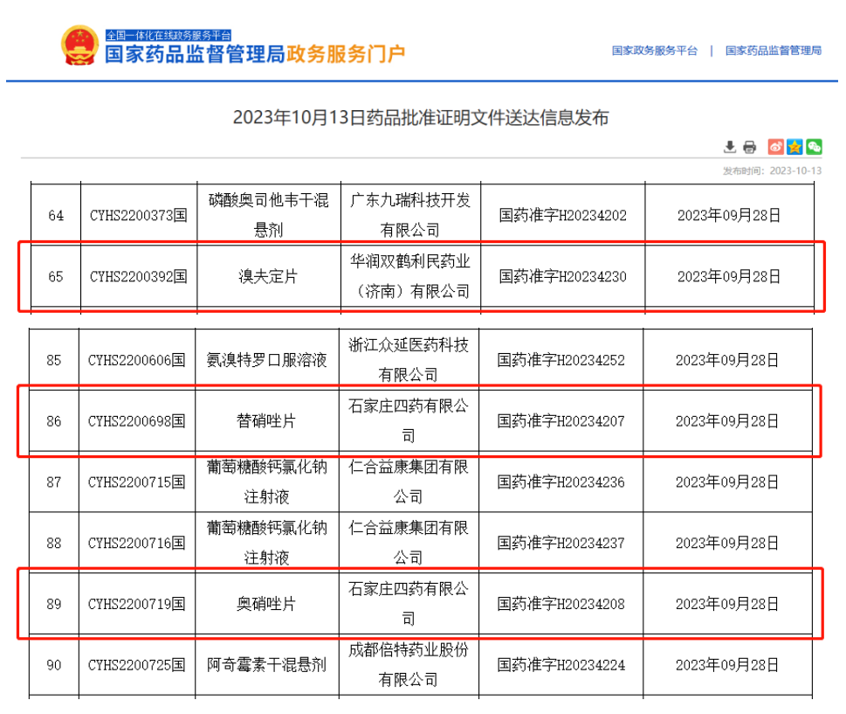Viewport: 846px width, 714px height.
Task: Select acceptance number CYHS2200392国
Action: (x=139, y=277)
